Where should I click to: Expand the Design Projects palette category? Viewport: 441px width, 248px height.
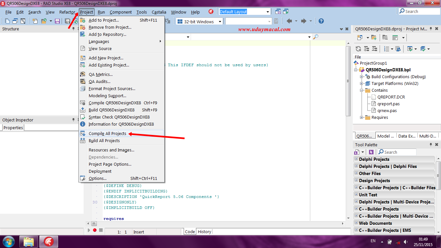pyautogui.click(x=356, y=180)
